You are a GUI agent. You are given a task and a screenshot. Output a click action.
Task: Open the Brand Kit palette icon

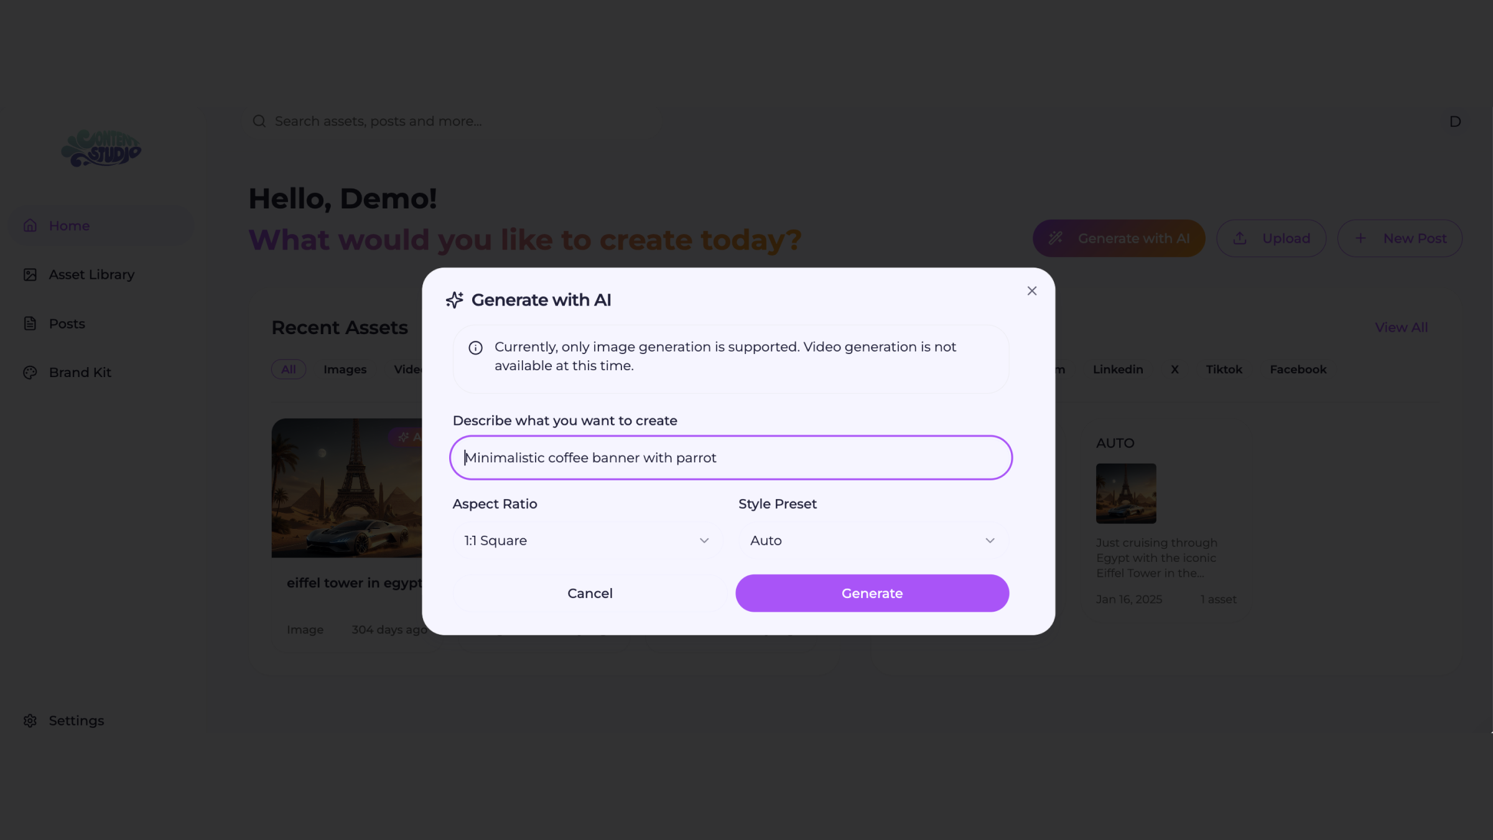(x=30, y=373)
